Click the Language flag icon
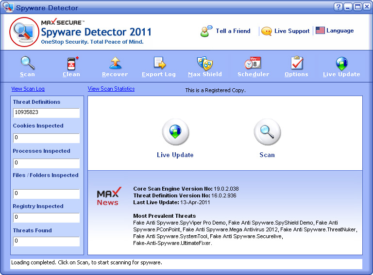The image size is (373, 275). [320, 31]
